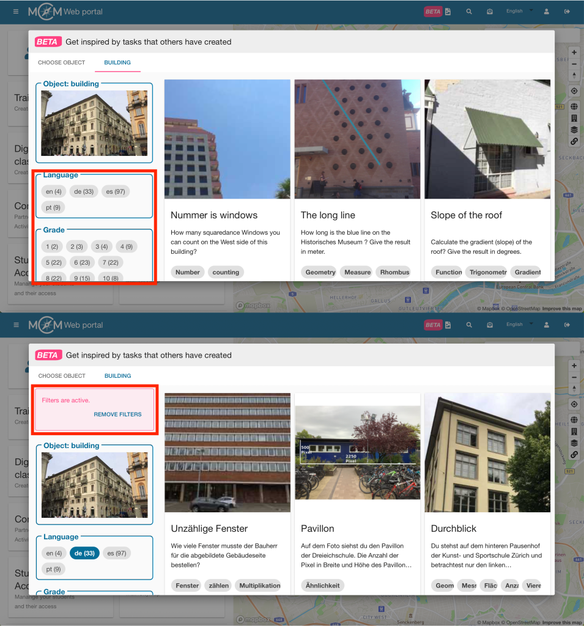Screen dimensions: 584x626
Task: Select BUILDING tab in upper dialog
Action: coord(117,63)
